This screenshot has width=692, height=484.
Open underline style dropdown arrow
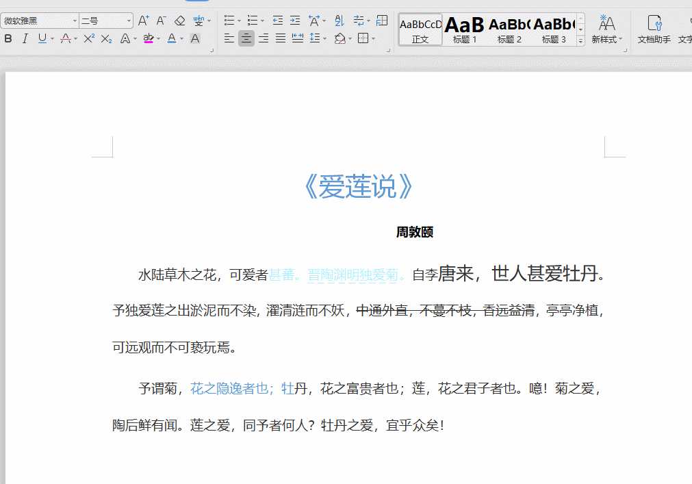(x=52, y=39)
